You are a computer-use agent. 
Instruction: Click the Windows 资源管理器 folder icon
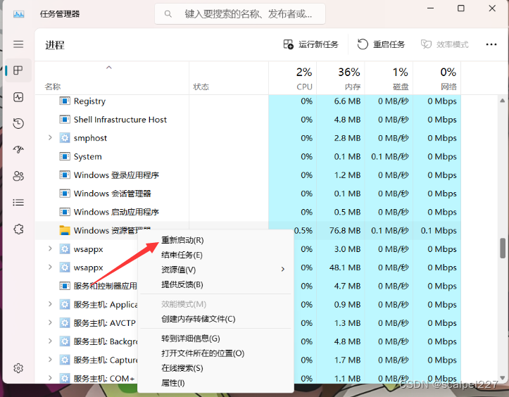click(x=65, y=230)
